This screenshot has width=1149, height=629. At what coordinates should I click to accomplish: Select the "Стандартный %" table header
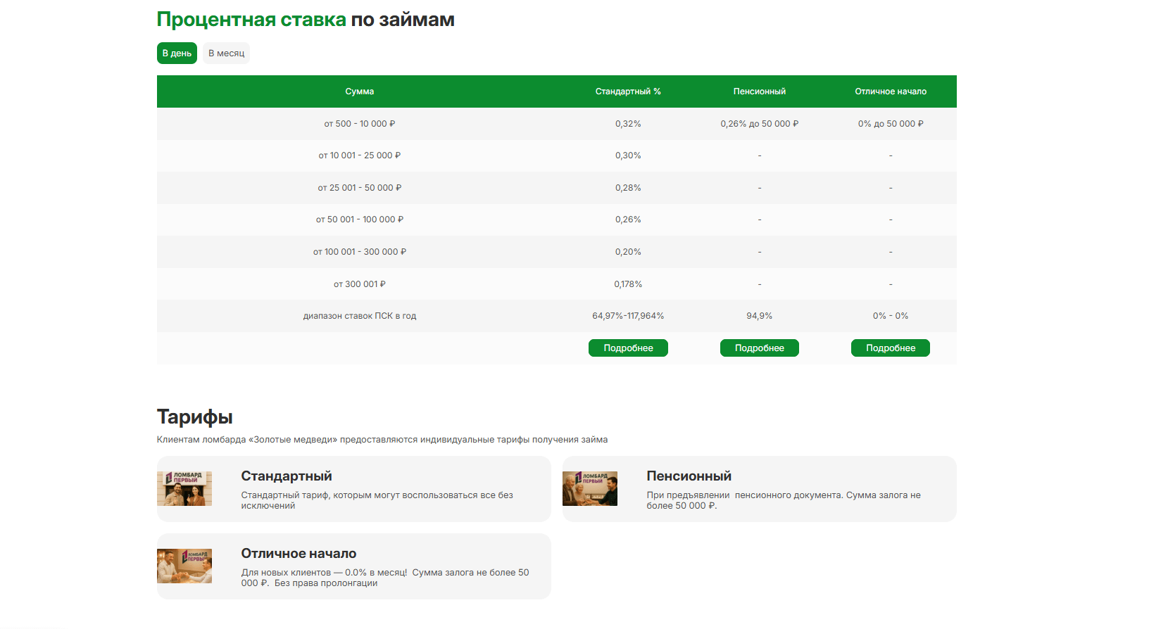pyautogui.click(x=628, y=91)
